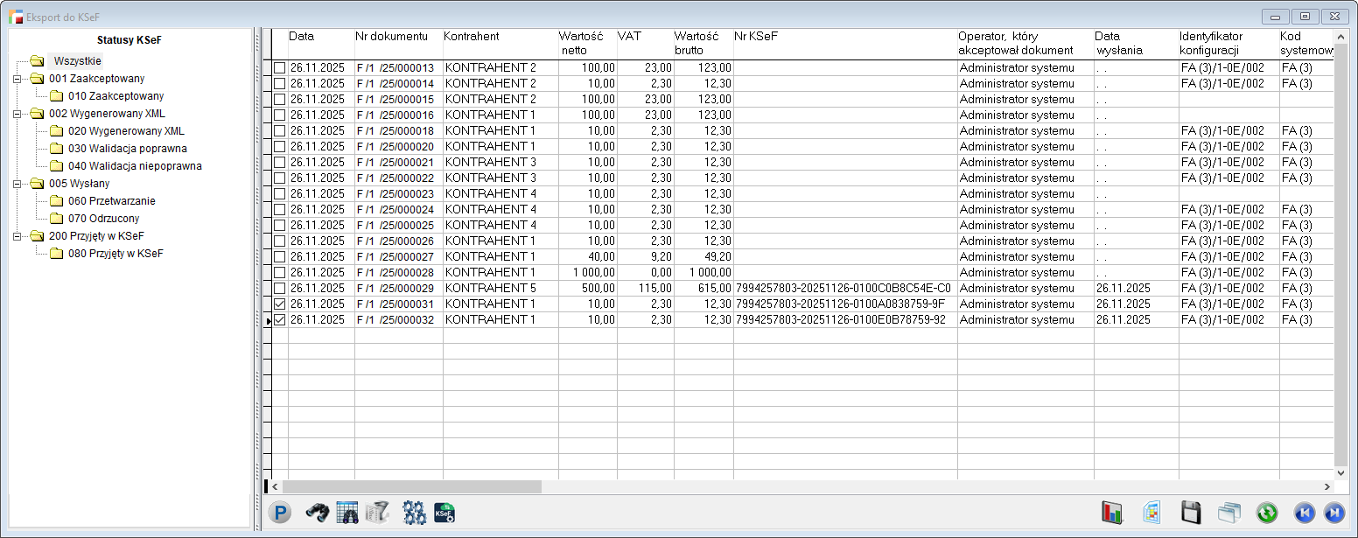Collapse the 001 Zaakceptowany tree node
The height and width of the screenshot is (538, 1358).
click(x=17, y=79)
